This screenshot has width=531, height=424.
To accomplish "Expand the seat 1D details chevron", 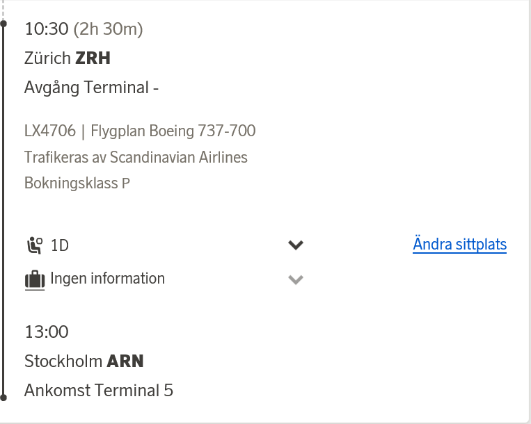I will coord(296,245).
